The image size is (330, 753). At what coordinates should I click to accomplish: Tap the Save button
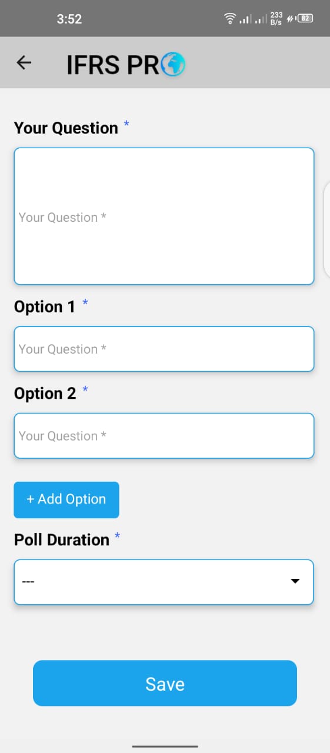[x=165, y=683]
